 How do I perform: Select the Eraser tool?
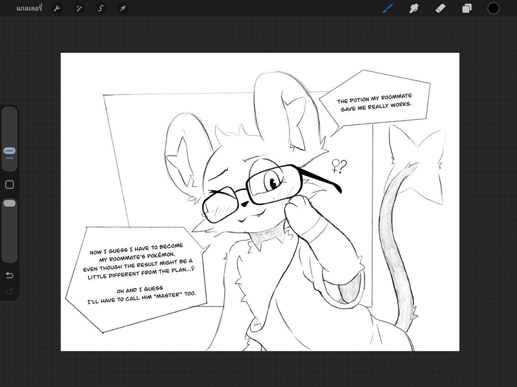[x=440, y=8]
